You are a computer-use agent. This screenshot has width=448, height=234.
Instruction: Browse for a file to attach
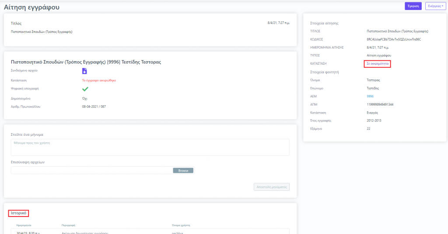(x=183, y=170)
